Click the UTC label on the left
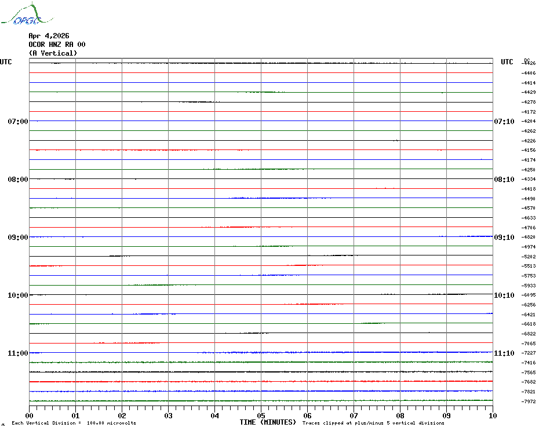The image size is (539, 431). click(6, 62)
